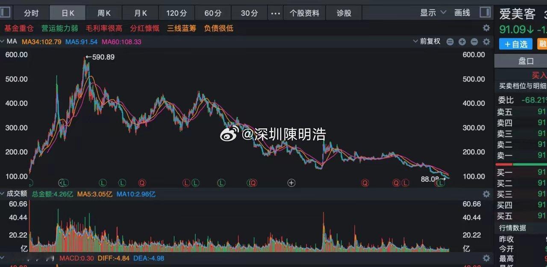Open the 个股资料 page
Image resolution: width=547 pixels, height=267 pixels.
[x=304, y=13]
